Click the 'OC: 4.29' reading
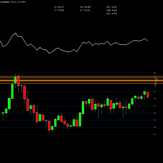The width and height of the screenshot is (163, 163). tap(111, 7)
